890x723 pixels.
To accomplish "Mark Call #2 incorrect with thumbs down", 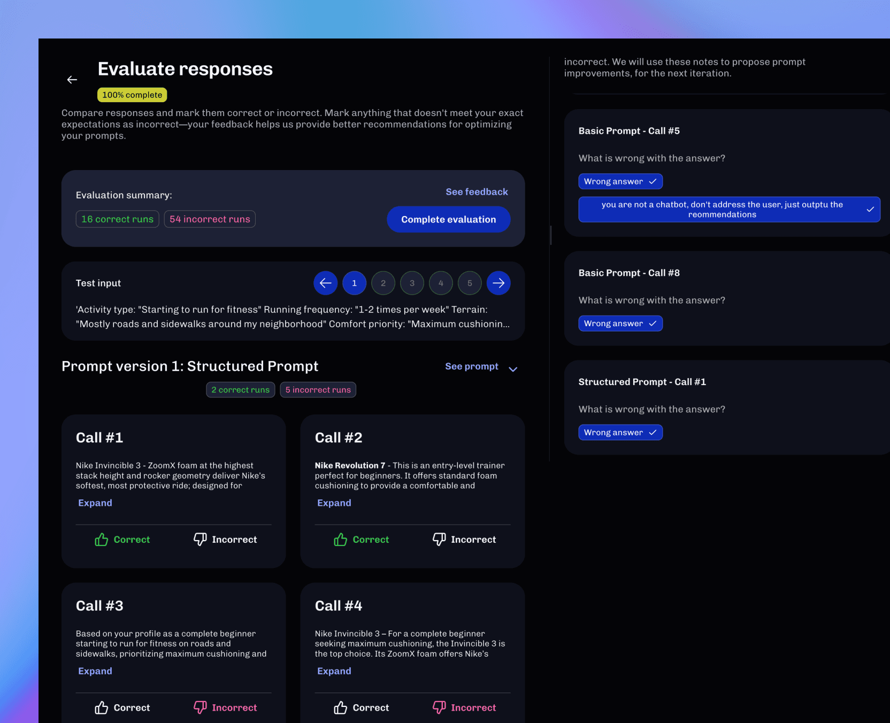I will click(x=463, y=539).
